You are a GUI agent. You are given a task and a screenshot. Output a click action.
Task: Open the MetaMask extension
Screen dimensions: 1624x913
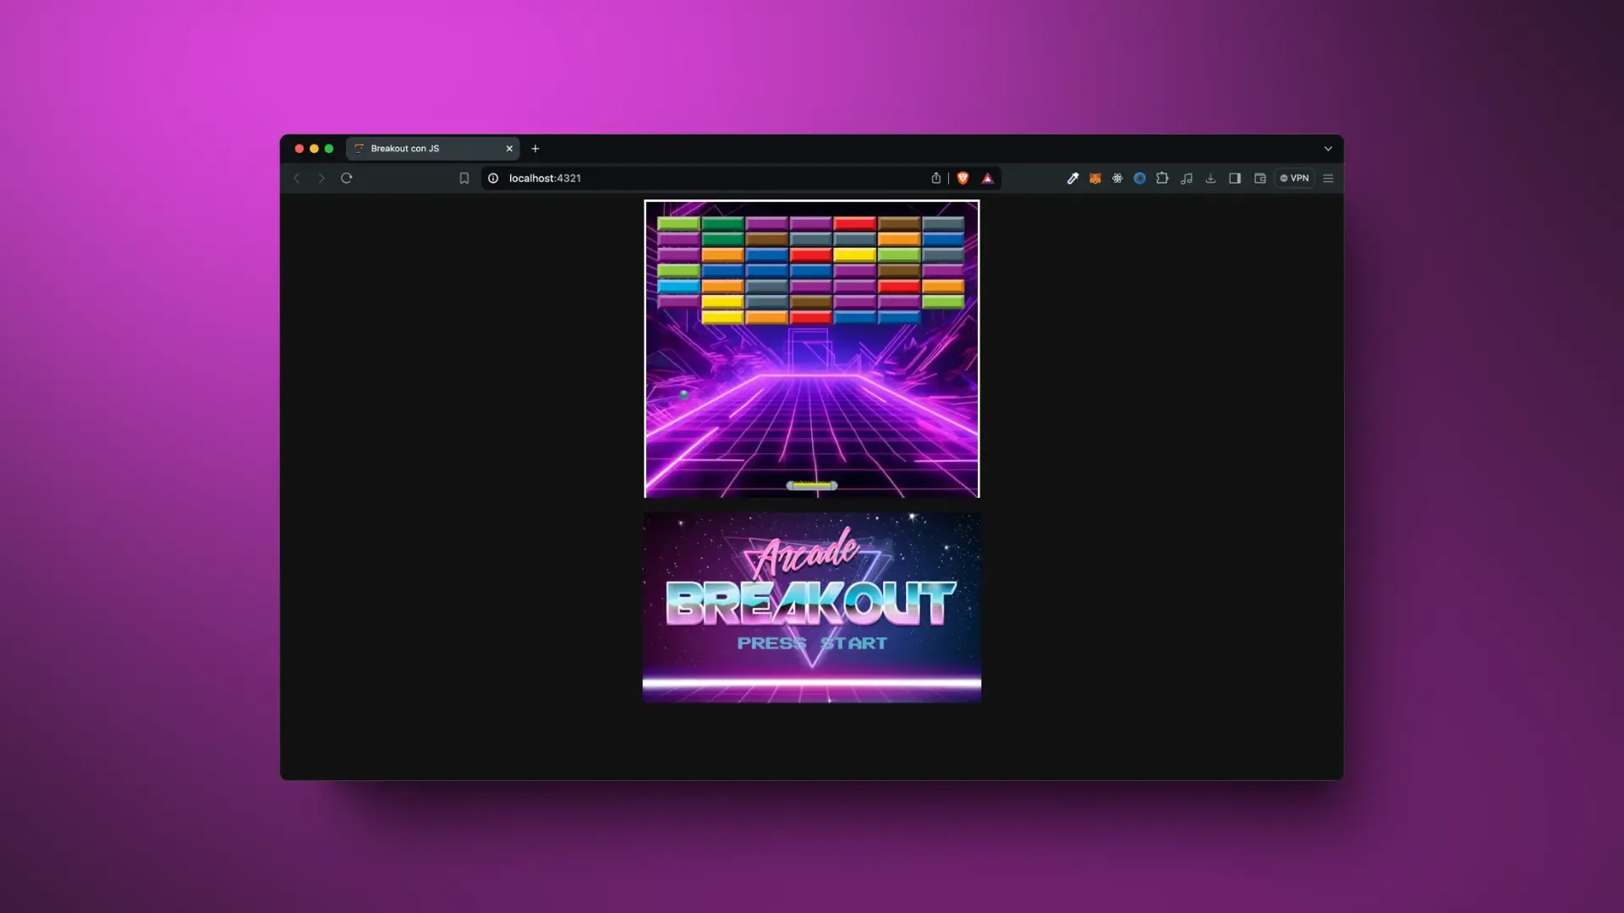pyautogui.click(x=1096, y=178)
